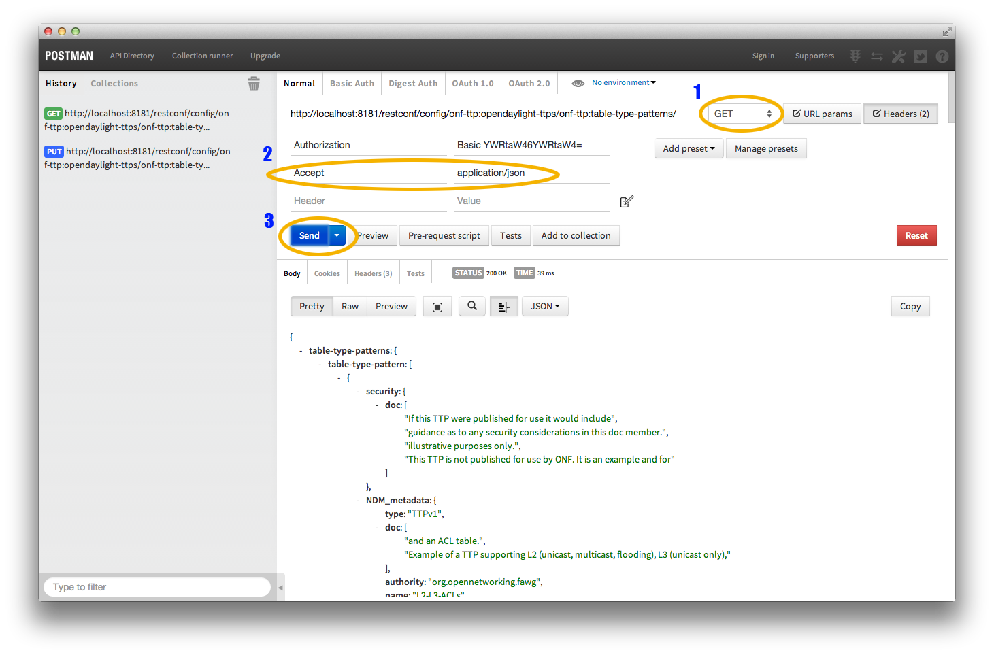The width and height of the screenshot is (994, 655).
Task: Click the empty Header name field
Action: pyautogui.click(x=369, y=201)
